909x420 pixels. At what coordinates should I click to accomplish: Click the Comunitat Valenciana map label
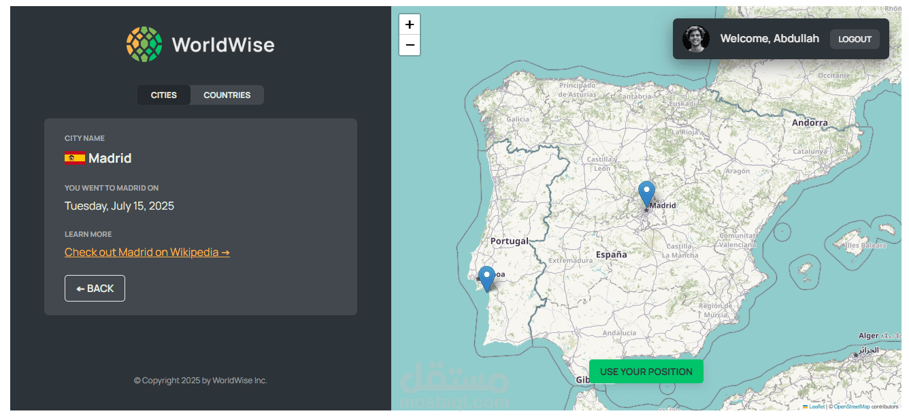tap(737, 240)
